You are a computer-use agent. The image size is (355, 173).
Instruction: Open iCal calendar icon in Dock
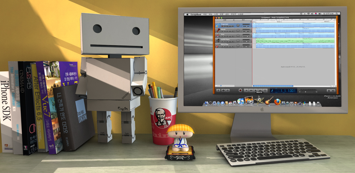231,103
